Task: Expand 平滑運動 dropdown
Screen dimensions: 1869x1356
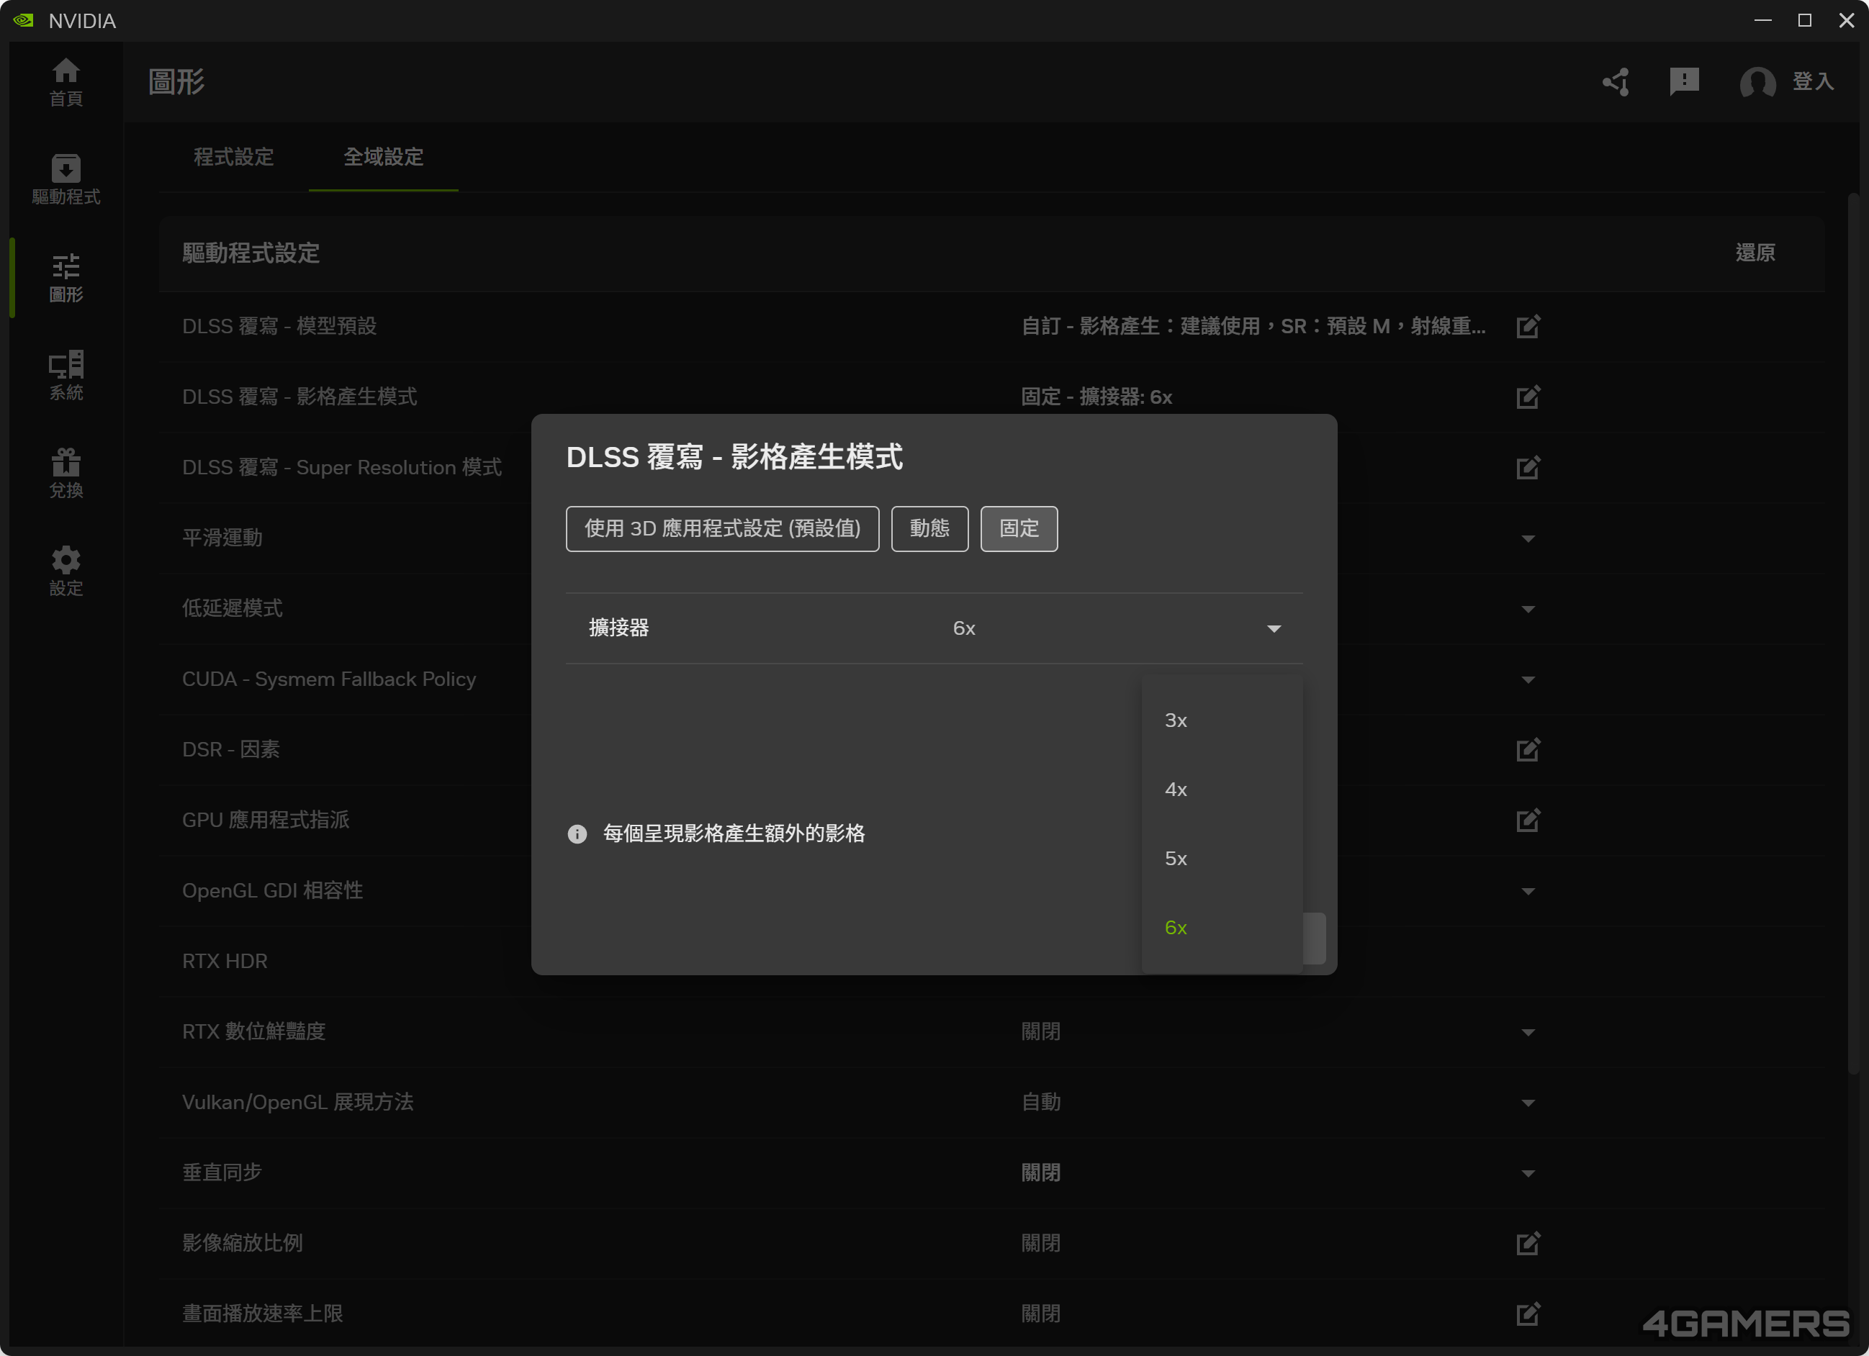Action: [1528, 539]
